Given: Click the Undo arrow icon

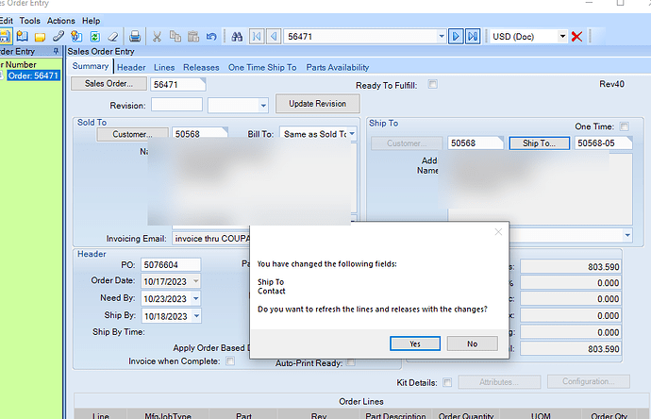Looking at the screenshot, I should coord(211,37).
